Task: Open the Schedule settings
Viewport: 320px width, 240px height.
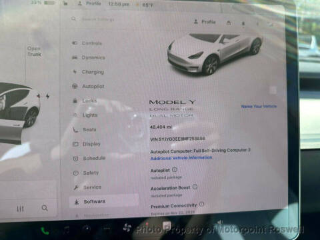Action: tap(89, 158)
